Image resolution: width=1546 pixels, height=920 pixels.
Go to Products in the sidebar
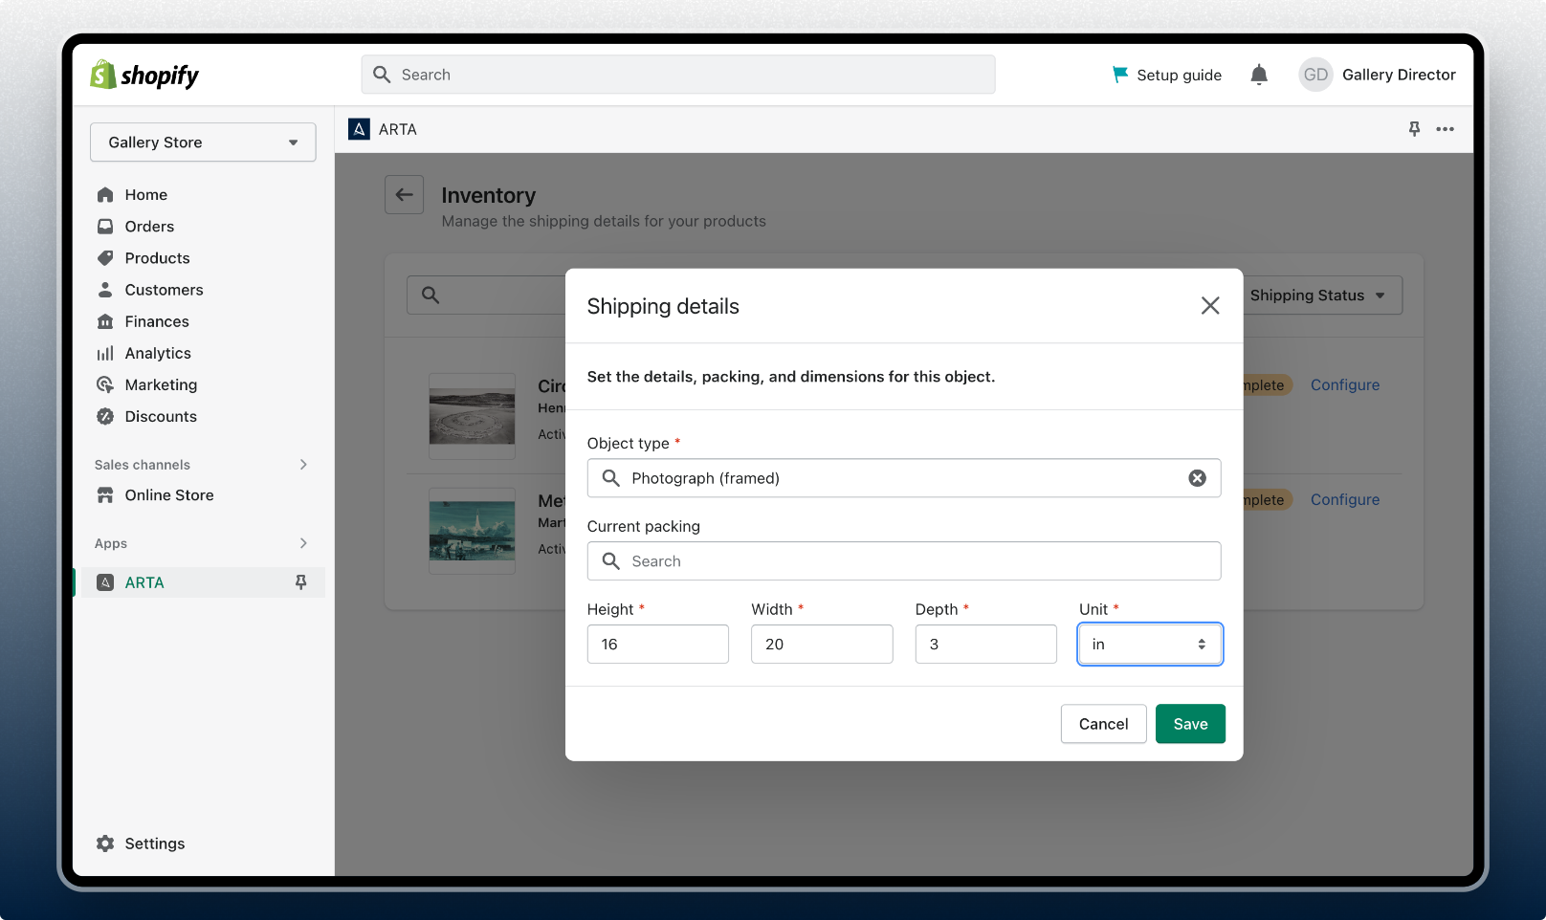click(157, 258)
